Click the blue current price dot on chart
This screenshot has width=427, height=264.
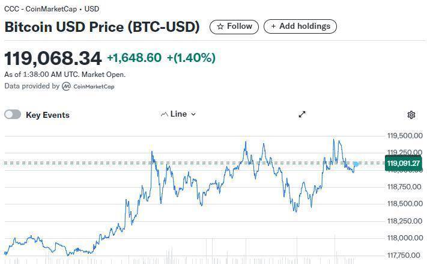pyautogui.click(x=356, y=164)
